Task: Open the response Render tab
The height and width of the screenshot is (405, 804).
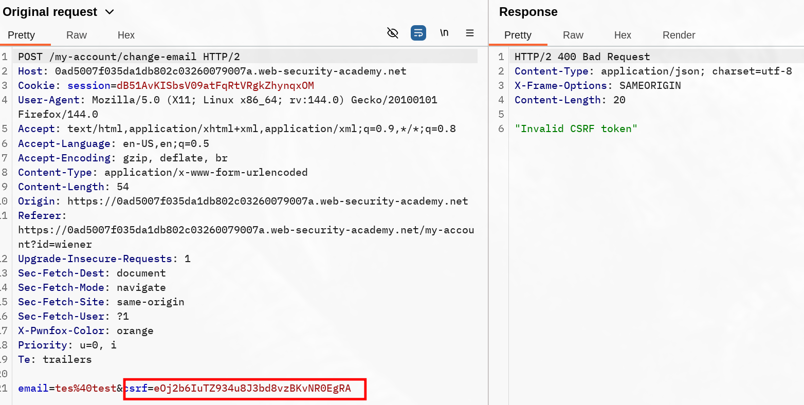Action: [x=679, y=35]
